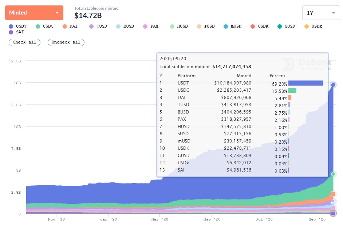
Task: Click the Nov '19 x-axis label
Action: point(56,219)
